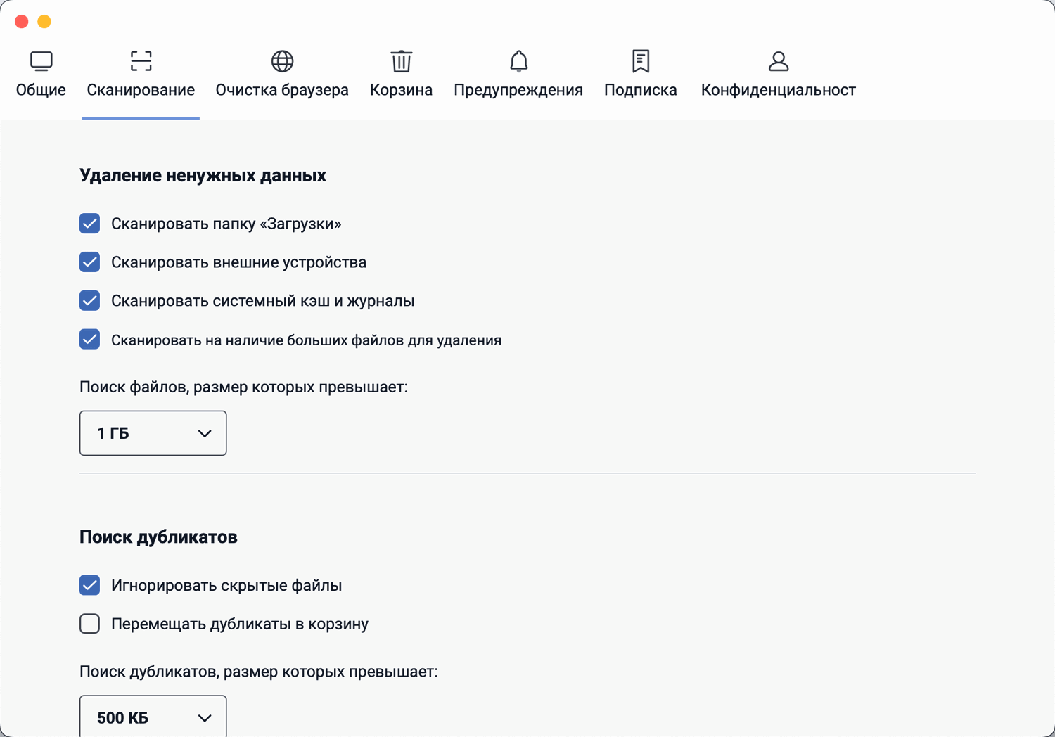Image resolution: width=1055 pixels, height=737 pixels.
Task: Click the chevron in the 1 ГБ dropdown
Action: point(205,433)
